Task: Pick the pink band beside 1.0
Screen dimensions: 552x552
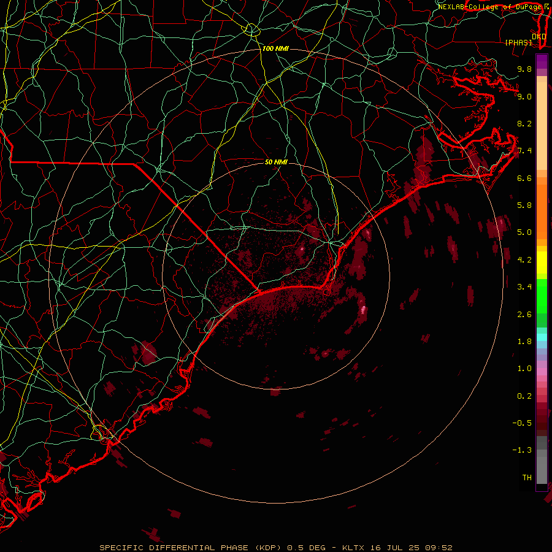Action: tap(542, 372)
